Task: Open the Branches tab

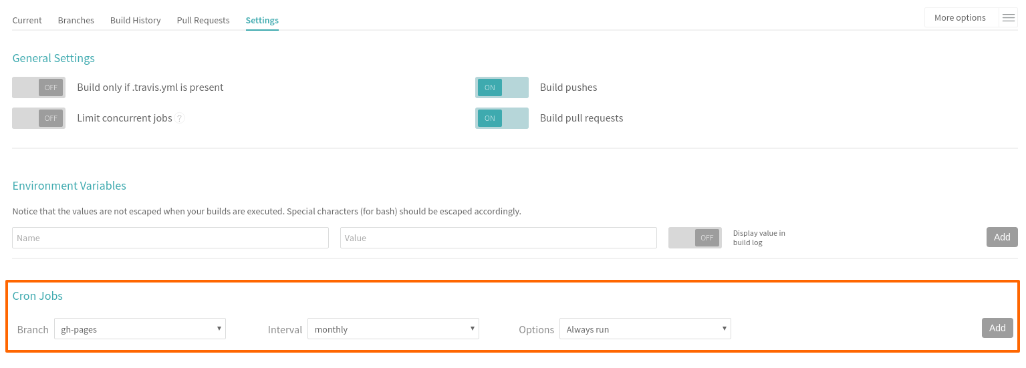Action: (x=76, y=20)
